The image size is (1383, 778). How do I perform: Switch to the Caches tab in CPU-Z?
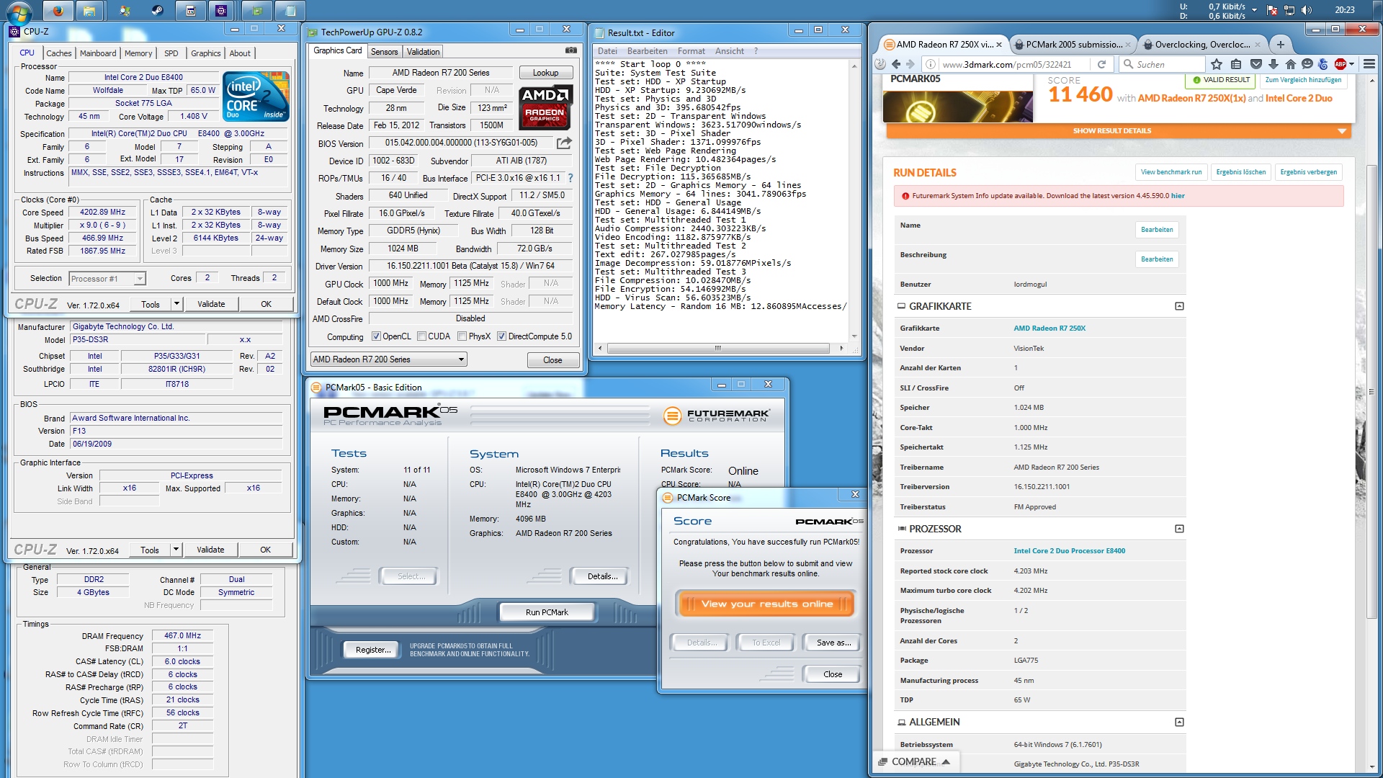58,53
